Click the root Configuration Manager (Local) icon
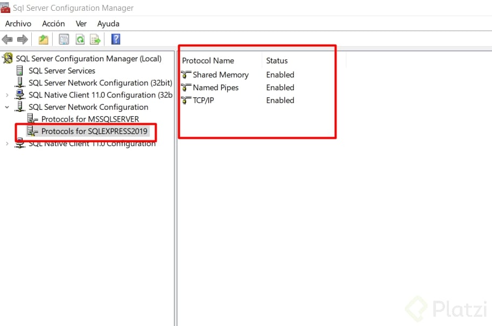The width and height of the screenshot is (492, 326). pyautogui.click(x=8, y=58)
